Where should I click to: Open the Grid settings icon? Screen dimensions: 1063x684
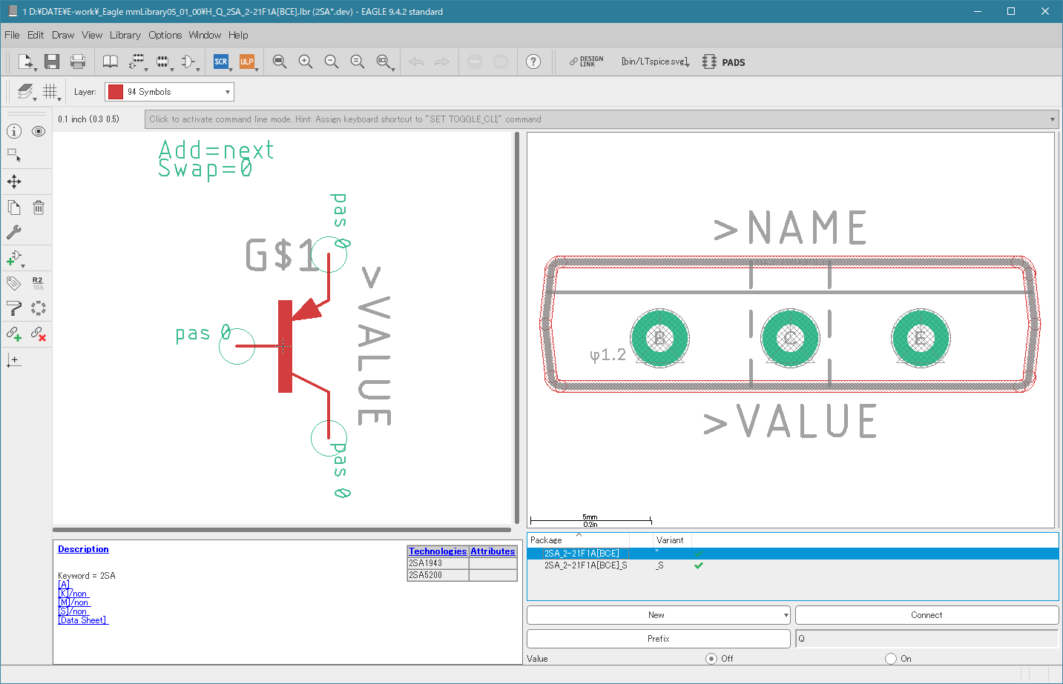pos(50,91)
